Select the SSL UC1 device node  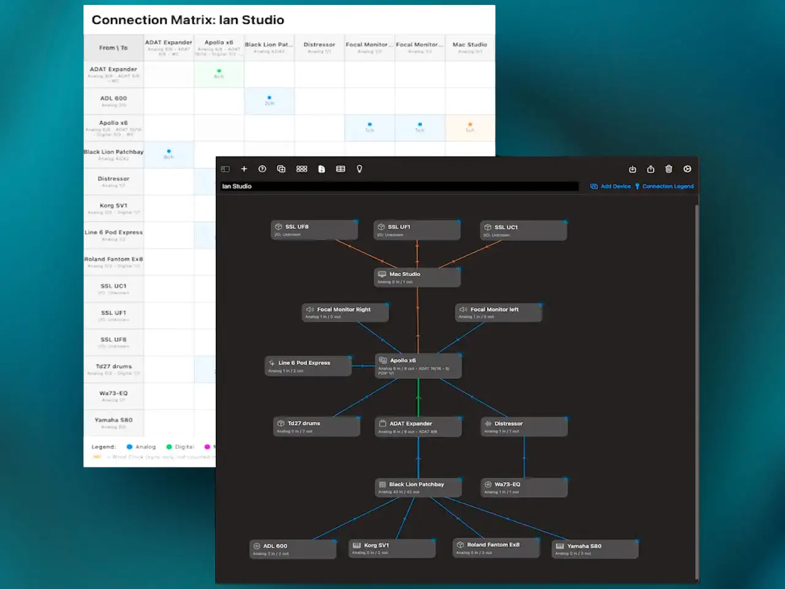(x=524, y=231)
